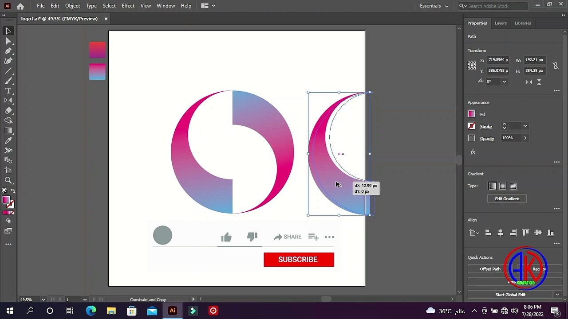Reset to default fill and stroke
The width and height of the screenshot is (568, 319).
tap(4, 191)
